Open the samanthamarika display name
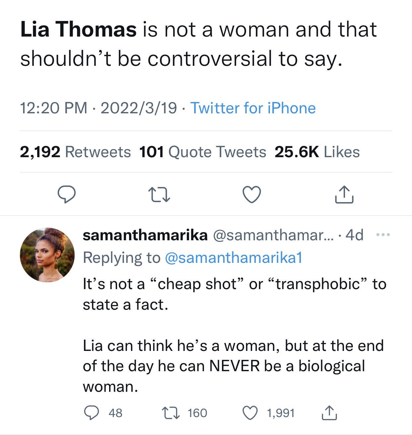 [x=145, y=235]
